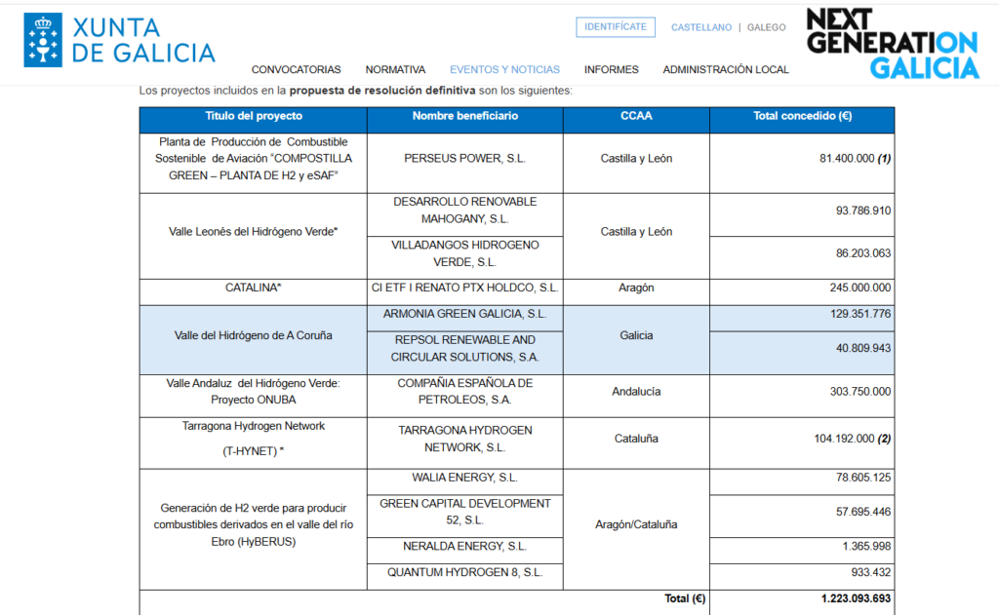The width and height of the screenshot is (999, 615).
Task: Open the INFORMES menu
Action: pyautogui.click(x=611, y=69)
